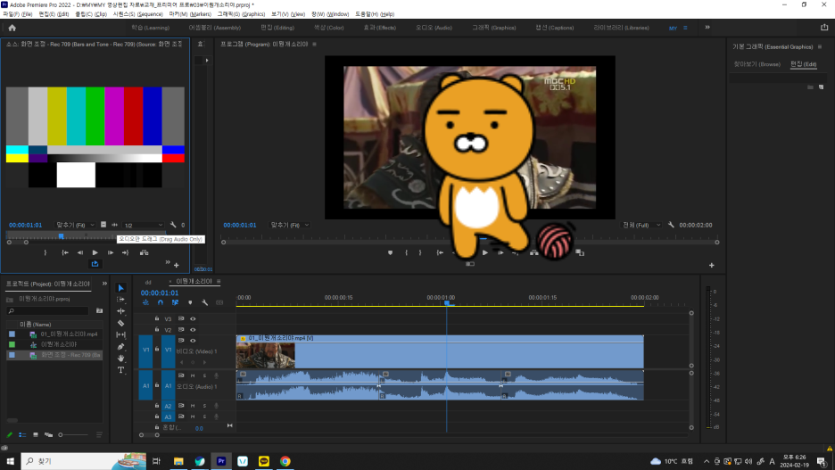Toggle insert sequences as nests button
This screenshot has width=835, height=470.
(145, 302)
